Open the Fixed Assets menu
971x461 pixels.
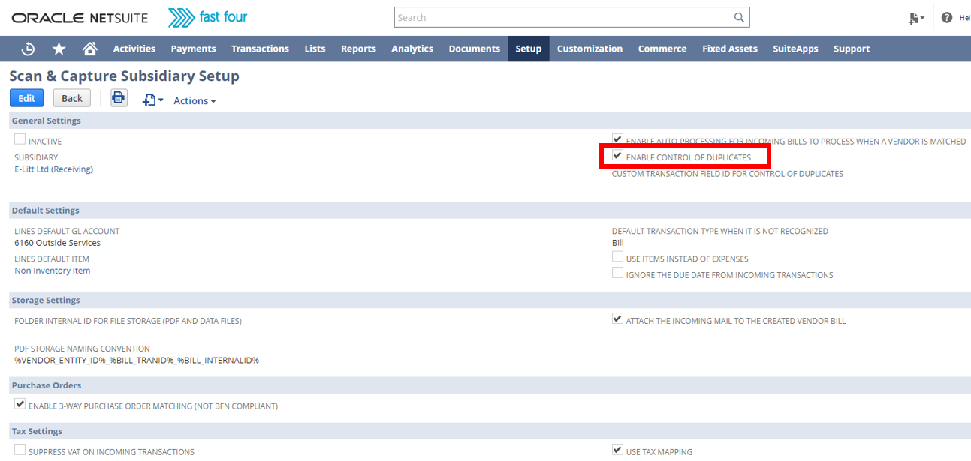pos(730,49)
